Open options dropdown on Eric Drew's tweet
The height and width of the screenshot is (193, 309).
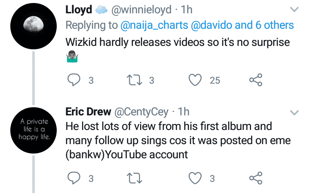click(x=294, y=113)
